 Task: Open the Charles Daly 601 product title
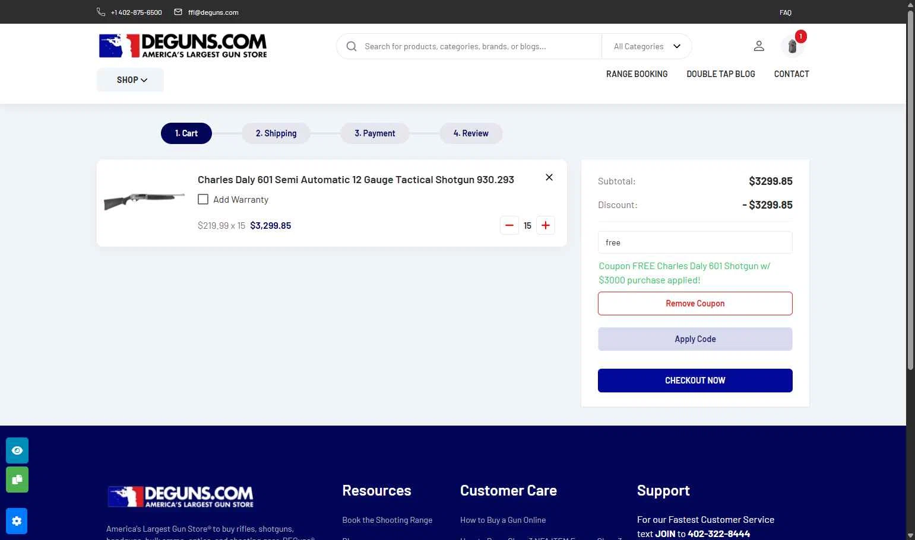coord(356,180)
